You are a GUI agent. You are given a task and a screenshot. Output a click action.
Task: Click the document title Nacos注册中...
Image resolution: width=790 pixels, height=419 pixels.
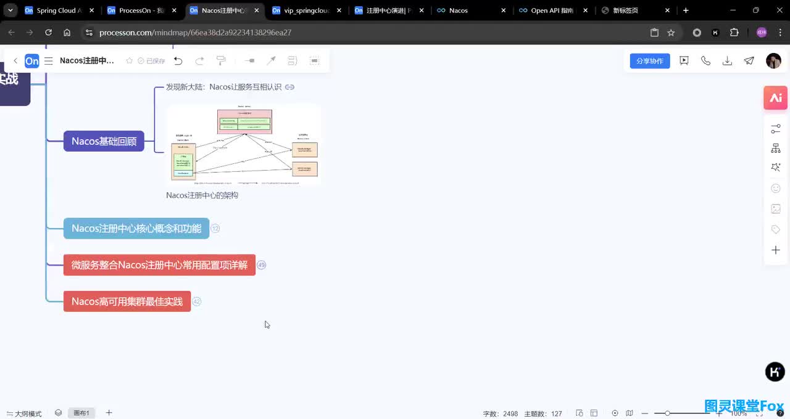[87, 61]
